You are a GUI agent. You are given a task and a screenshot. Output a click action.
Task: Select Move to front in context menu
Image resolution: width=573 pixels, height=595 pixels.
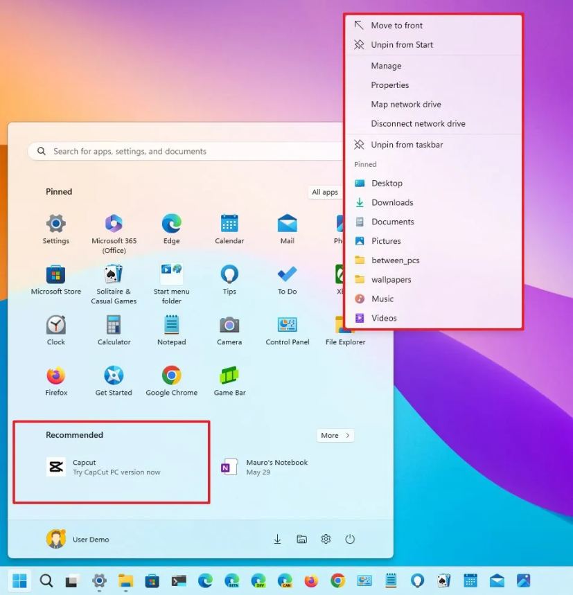(x=433, y=26)
